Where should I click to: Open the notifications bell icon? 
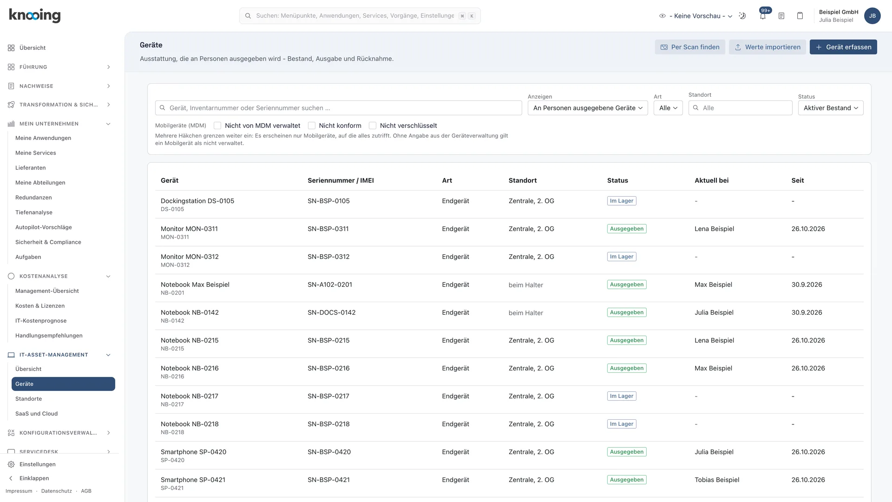coord(763,16)
